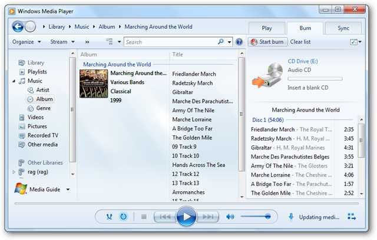Image resolution: width=377 pixels, height=240 pixels.
Task: Open the burn options dropdown arrow
Action: 360,42
